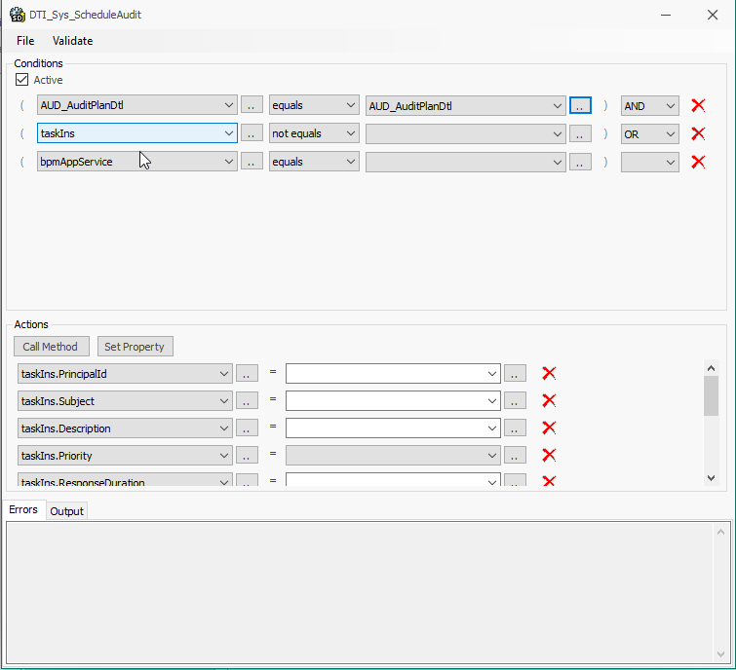Switch to the Output tab

66,511
